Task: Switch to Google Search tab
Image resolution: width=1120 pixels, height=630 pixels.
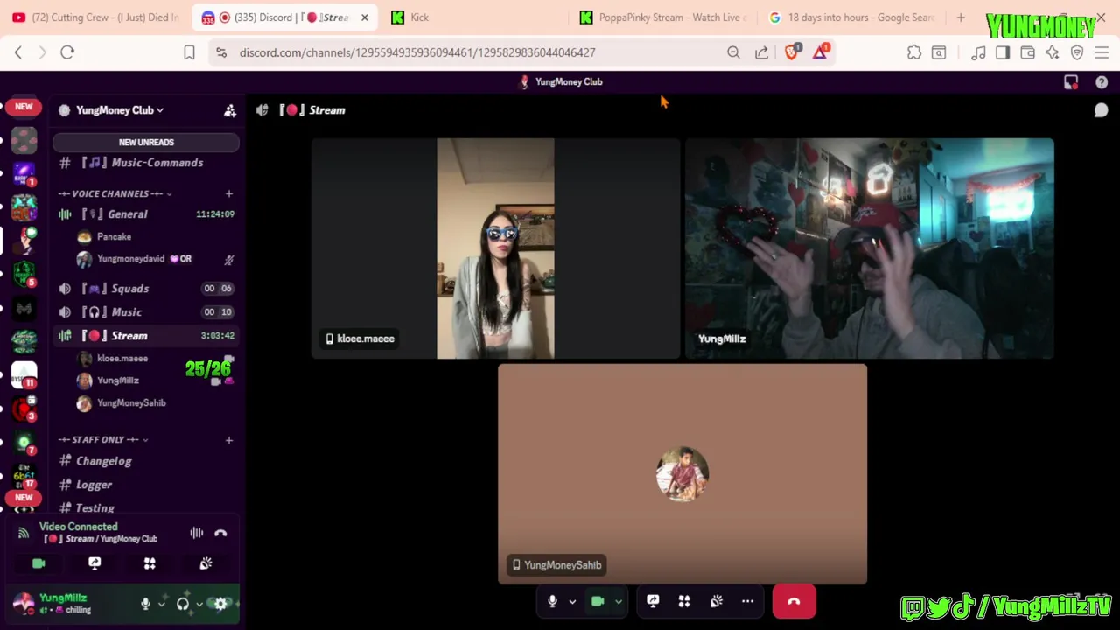Action: click(853, 17)
